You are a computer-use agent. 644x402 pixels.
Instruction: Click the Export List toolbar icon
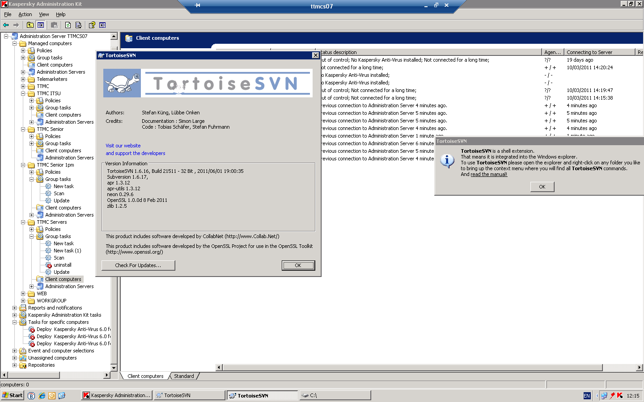78,25
